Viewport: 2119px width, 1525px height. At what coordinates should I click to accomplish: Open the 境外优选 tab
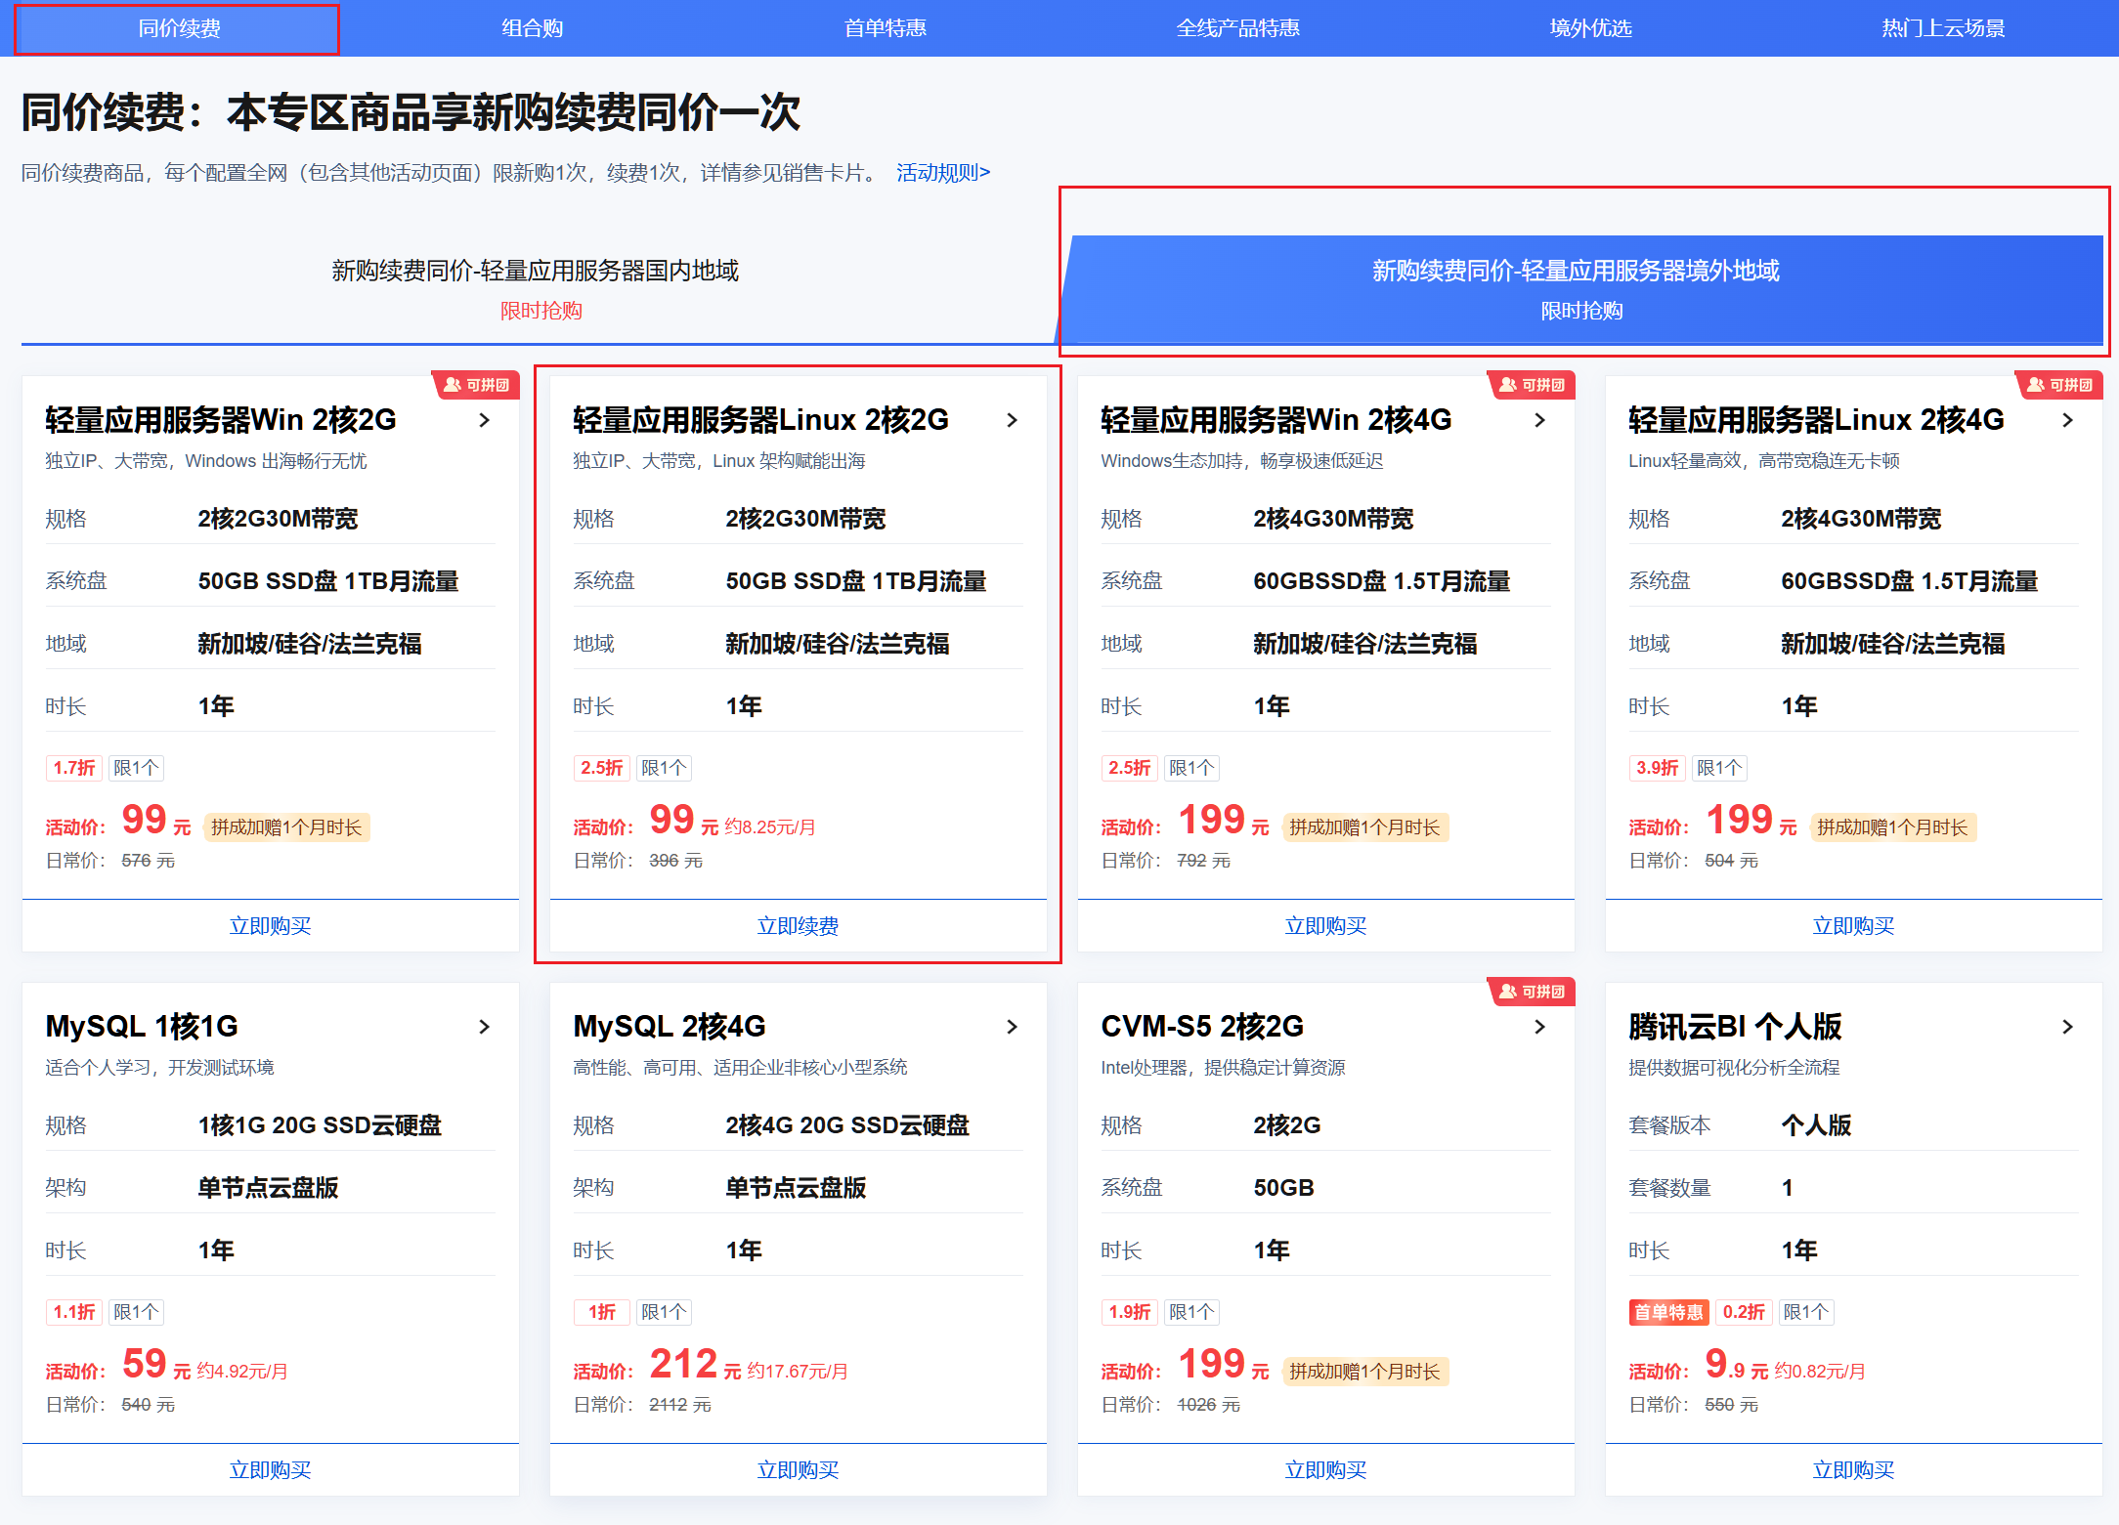(x=1590, y=28)
